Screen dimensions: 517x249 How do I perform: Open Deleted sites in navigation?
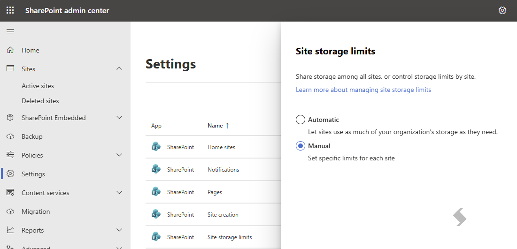tap(40, 101)
